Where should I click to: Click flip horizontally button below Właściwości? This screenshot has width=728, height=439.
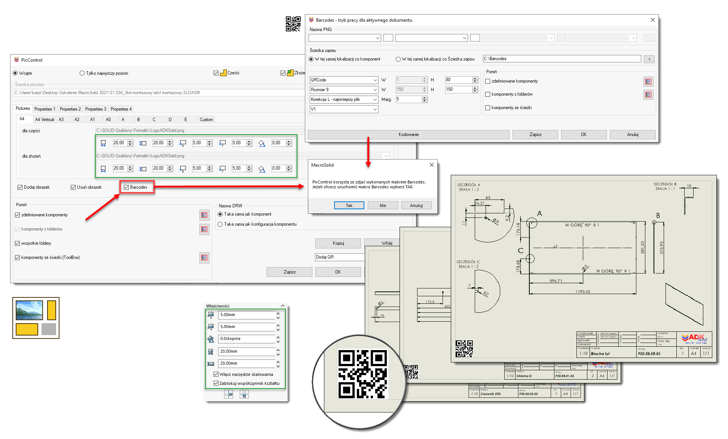229,394
